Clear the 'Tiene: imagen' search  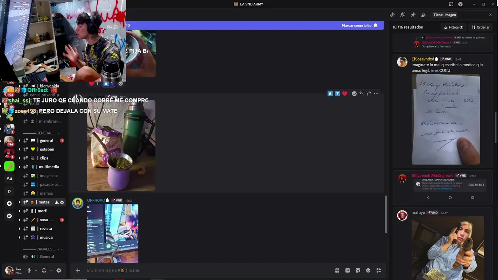[x=490, y=15]
